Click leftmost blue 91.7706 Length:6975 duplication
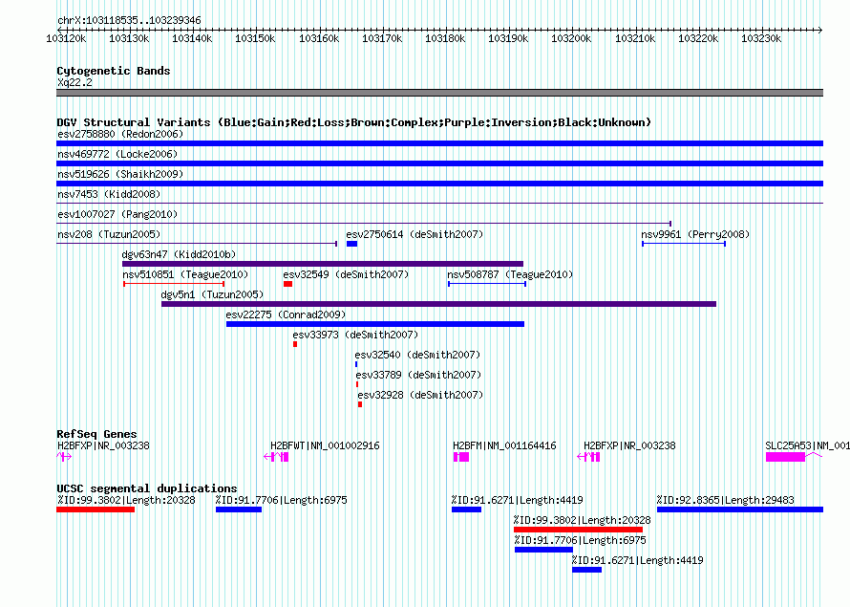850x607 pixels. click(x=239, y=509)
